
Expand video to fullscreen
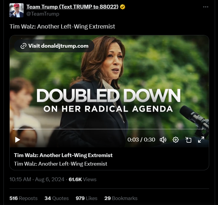click(201, 140)
